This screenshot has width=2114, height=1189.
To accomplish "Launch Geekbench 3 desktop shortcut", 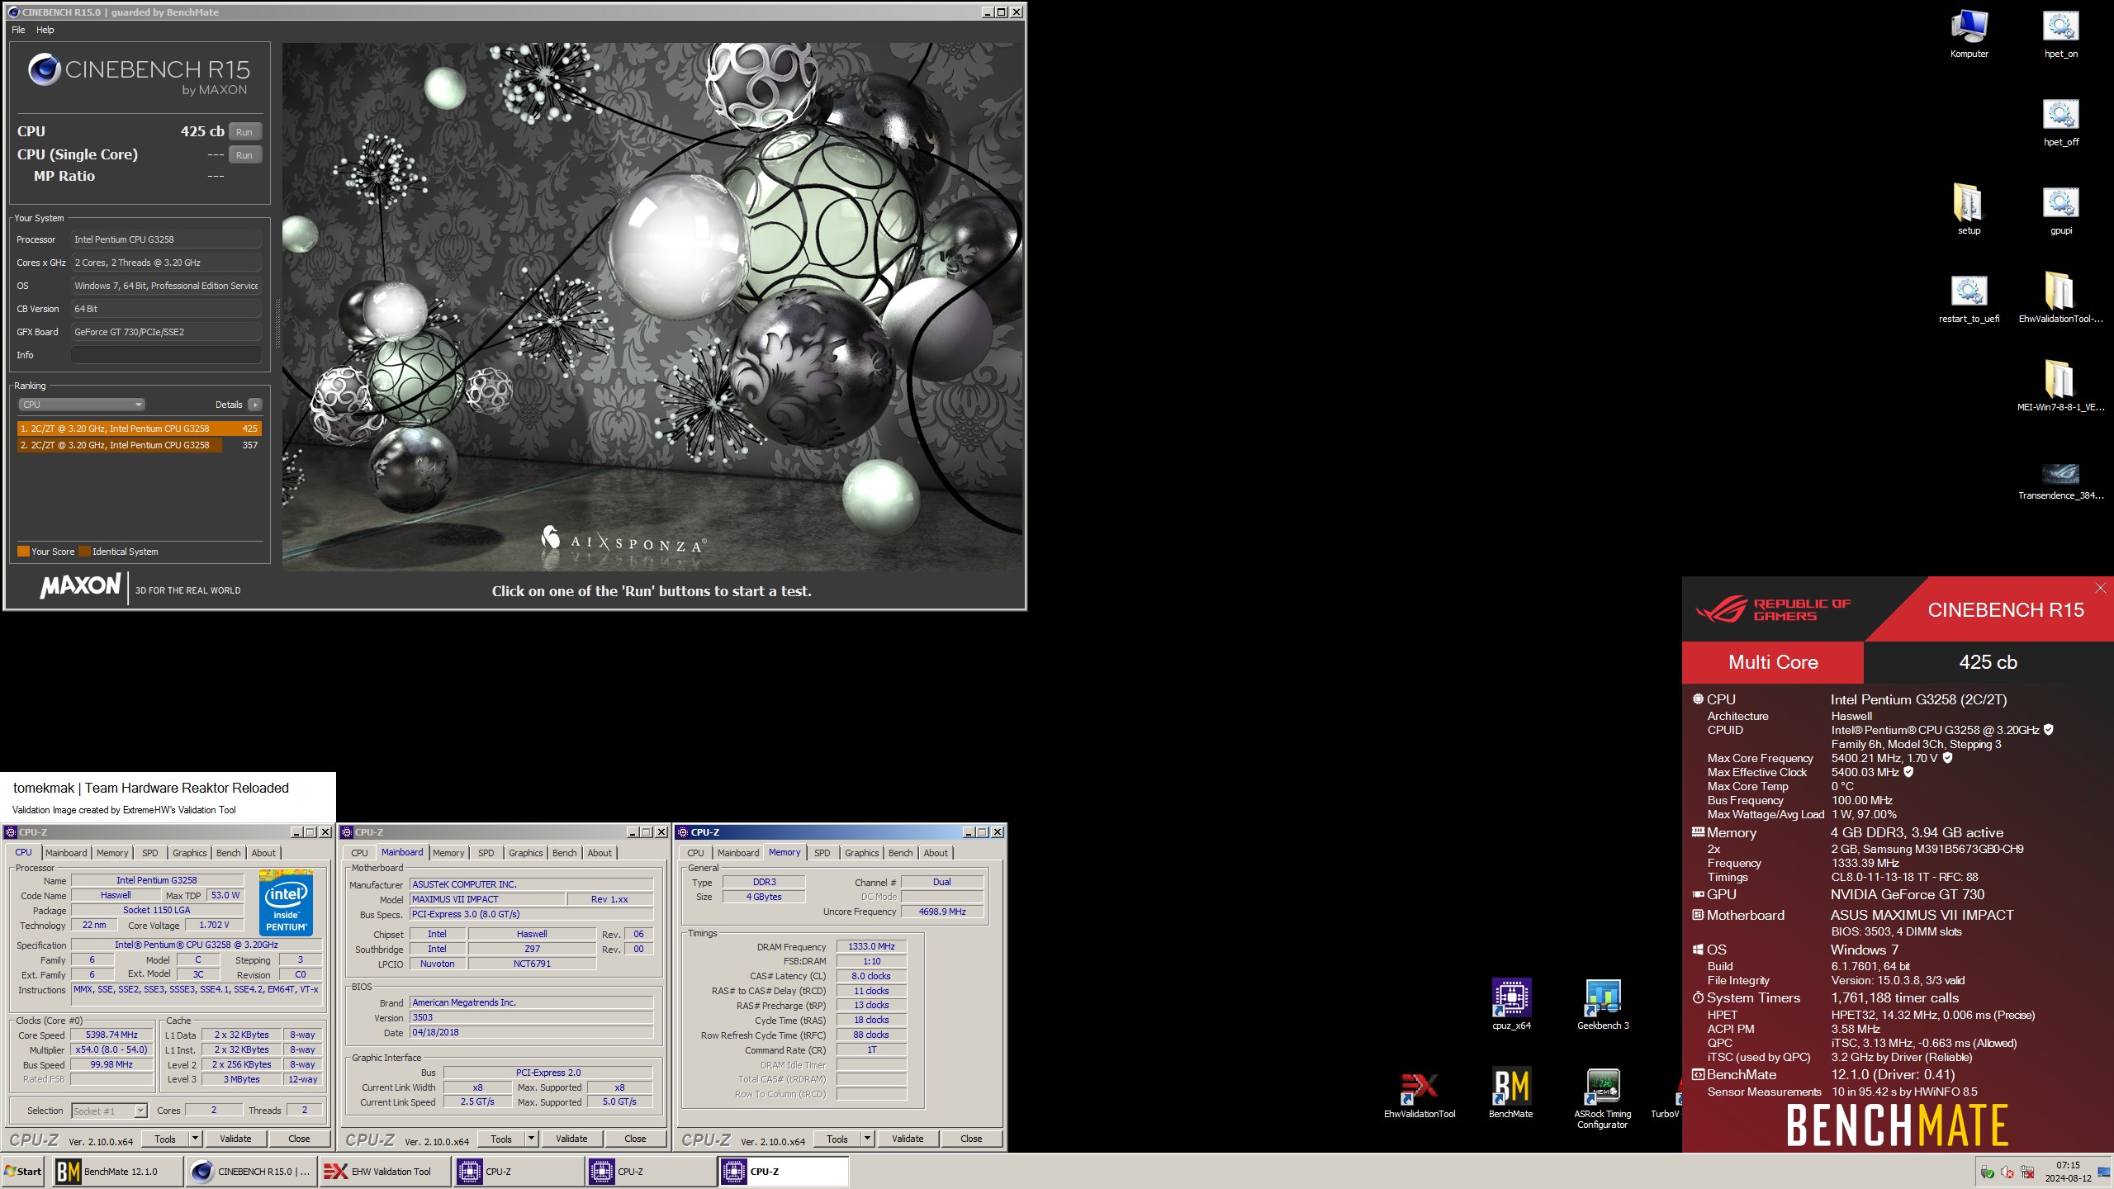I will pos(1603,1004).
